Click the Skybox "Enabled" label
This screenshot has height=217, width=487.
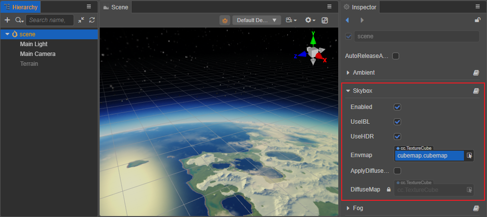361,107
